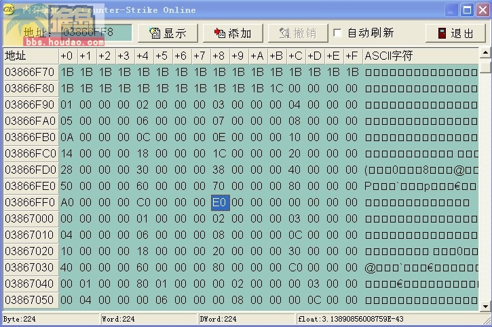Select row address 03867010

[x=31, y=235]
